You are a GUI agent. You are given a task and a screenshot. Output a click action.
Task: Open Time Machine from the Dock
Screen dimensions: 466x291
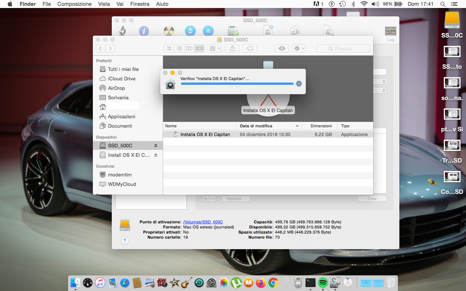199,282
